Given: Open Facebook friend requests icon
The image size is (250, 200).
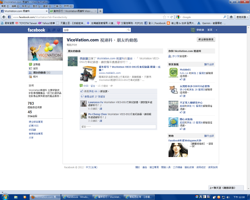Looking at the screenshot, I should click(x=49, y=30).
